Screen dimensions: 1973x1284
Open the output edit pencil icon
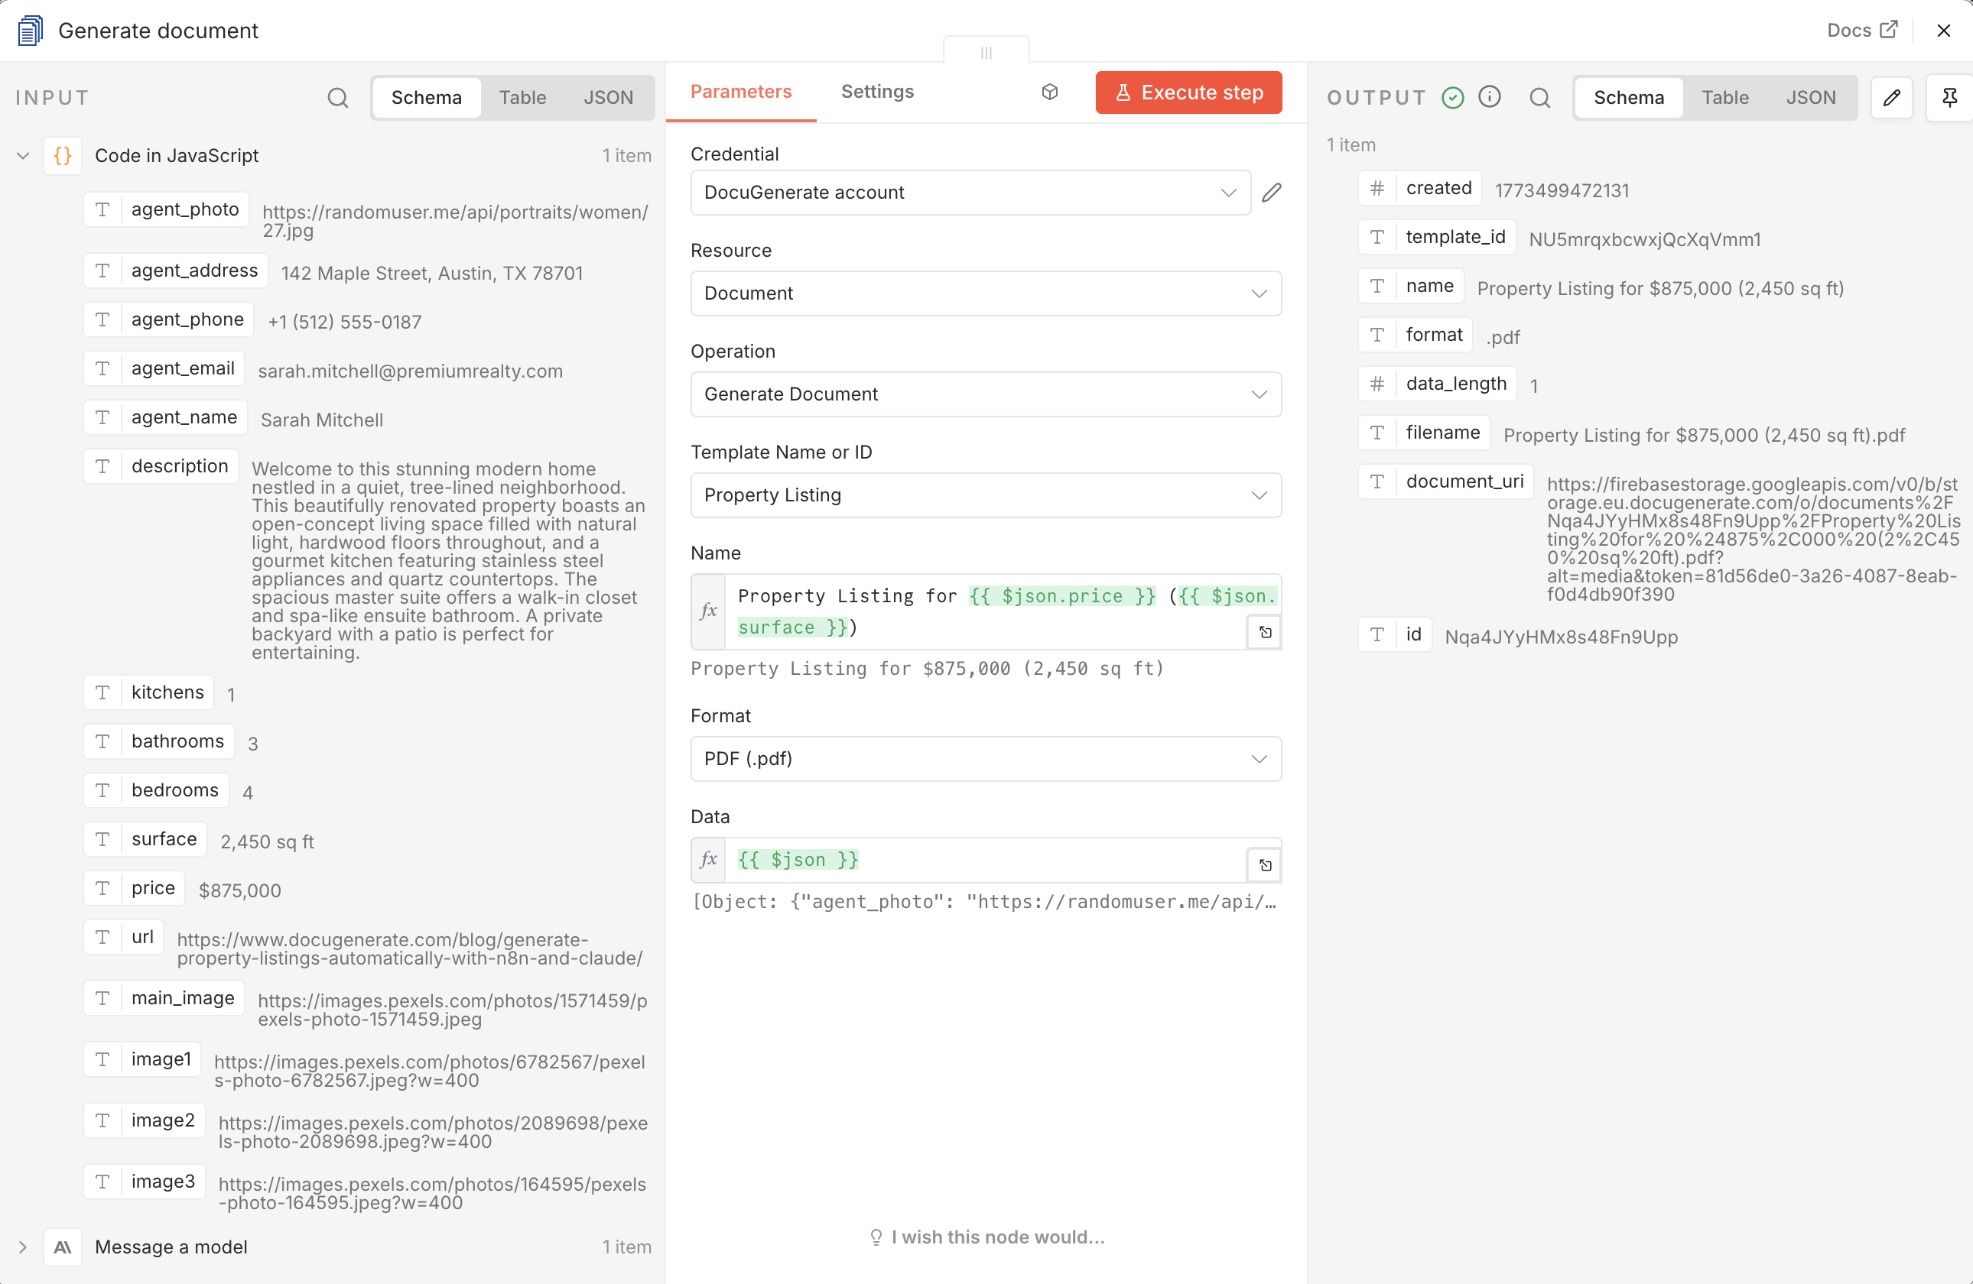1893,97
